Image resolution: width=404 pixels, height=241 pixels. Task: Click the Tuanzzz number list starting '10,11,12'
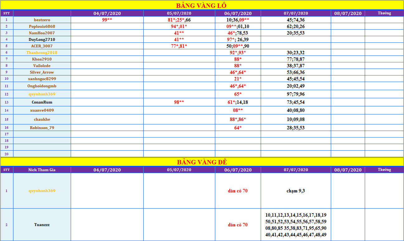[296, 225]
